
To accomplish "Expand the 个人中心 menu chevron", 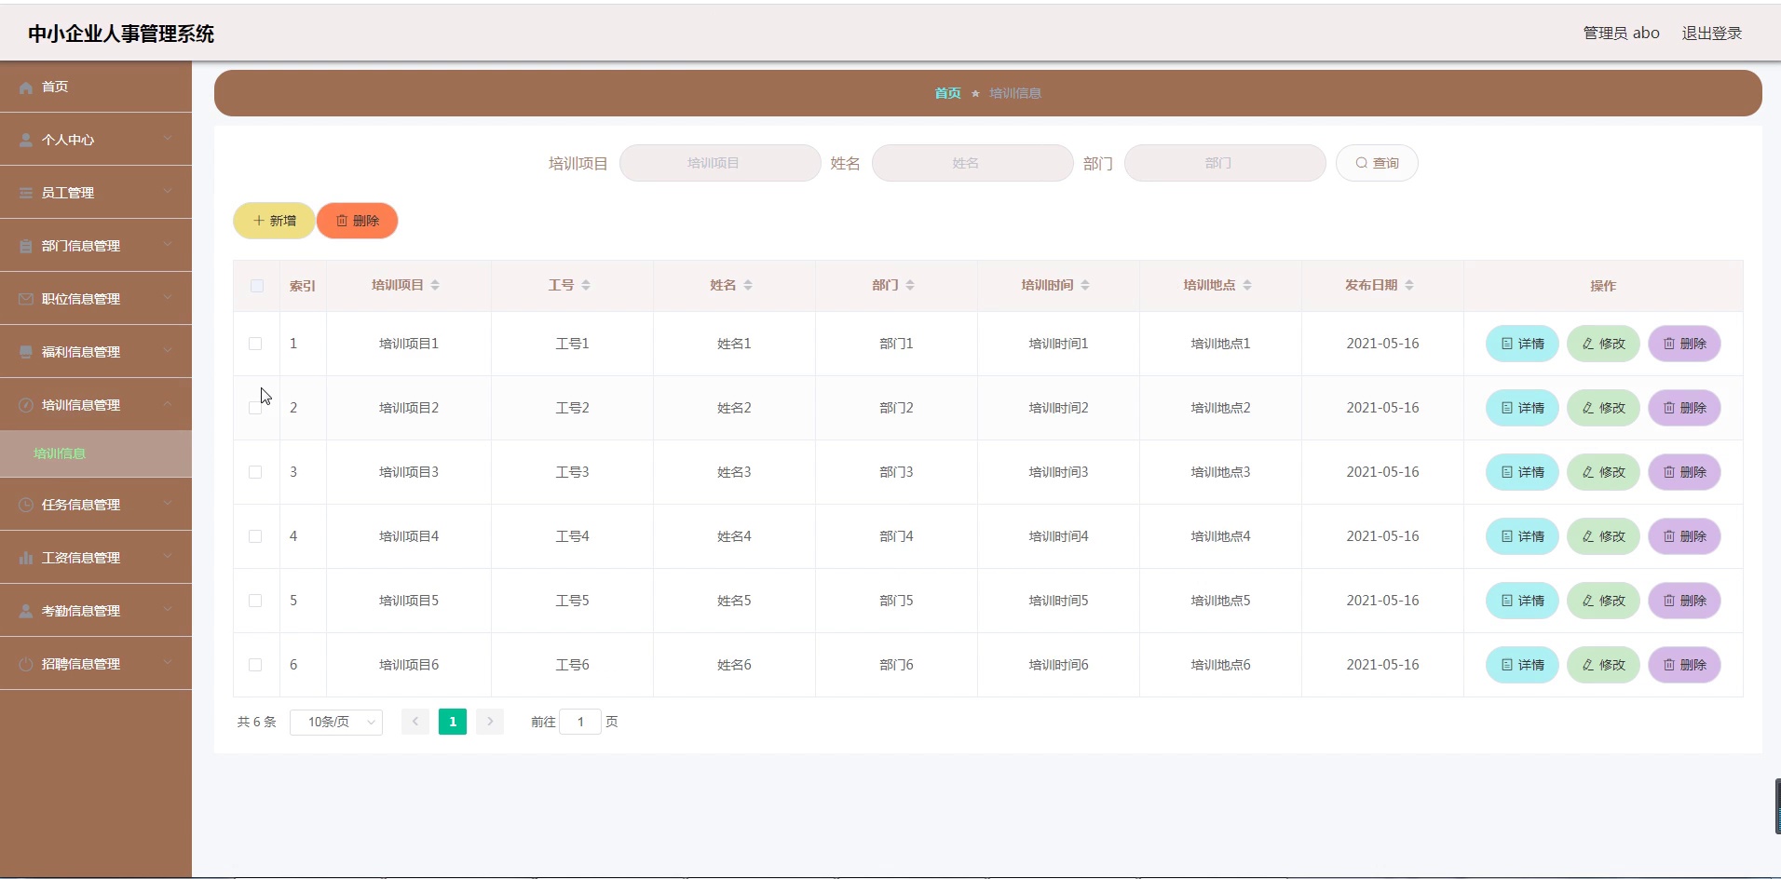I will pyautogui.click(x=168, y=139).
